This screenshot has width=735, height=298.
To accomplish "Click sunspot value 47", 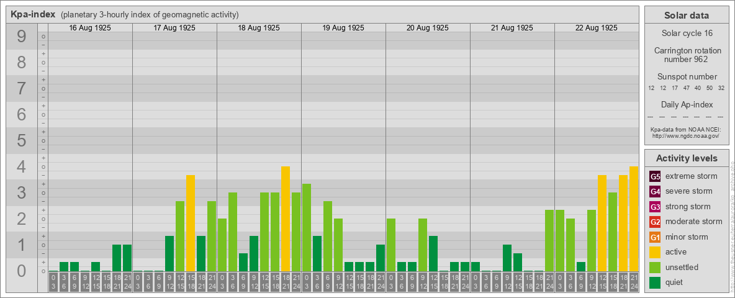I will (686, 88).
